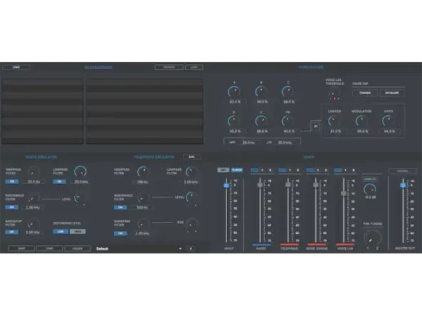Click Radio Emulator resonance Level knob
The height and width of the screenshot is (316, 422).
pyautogui.click(x=80, y=199)
